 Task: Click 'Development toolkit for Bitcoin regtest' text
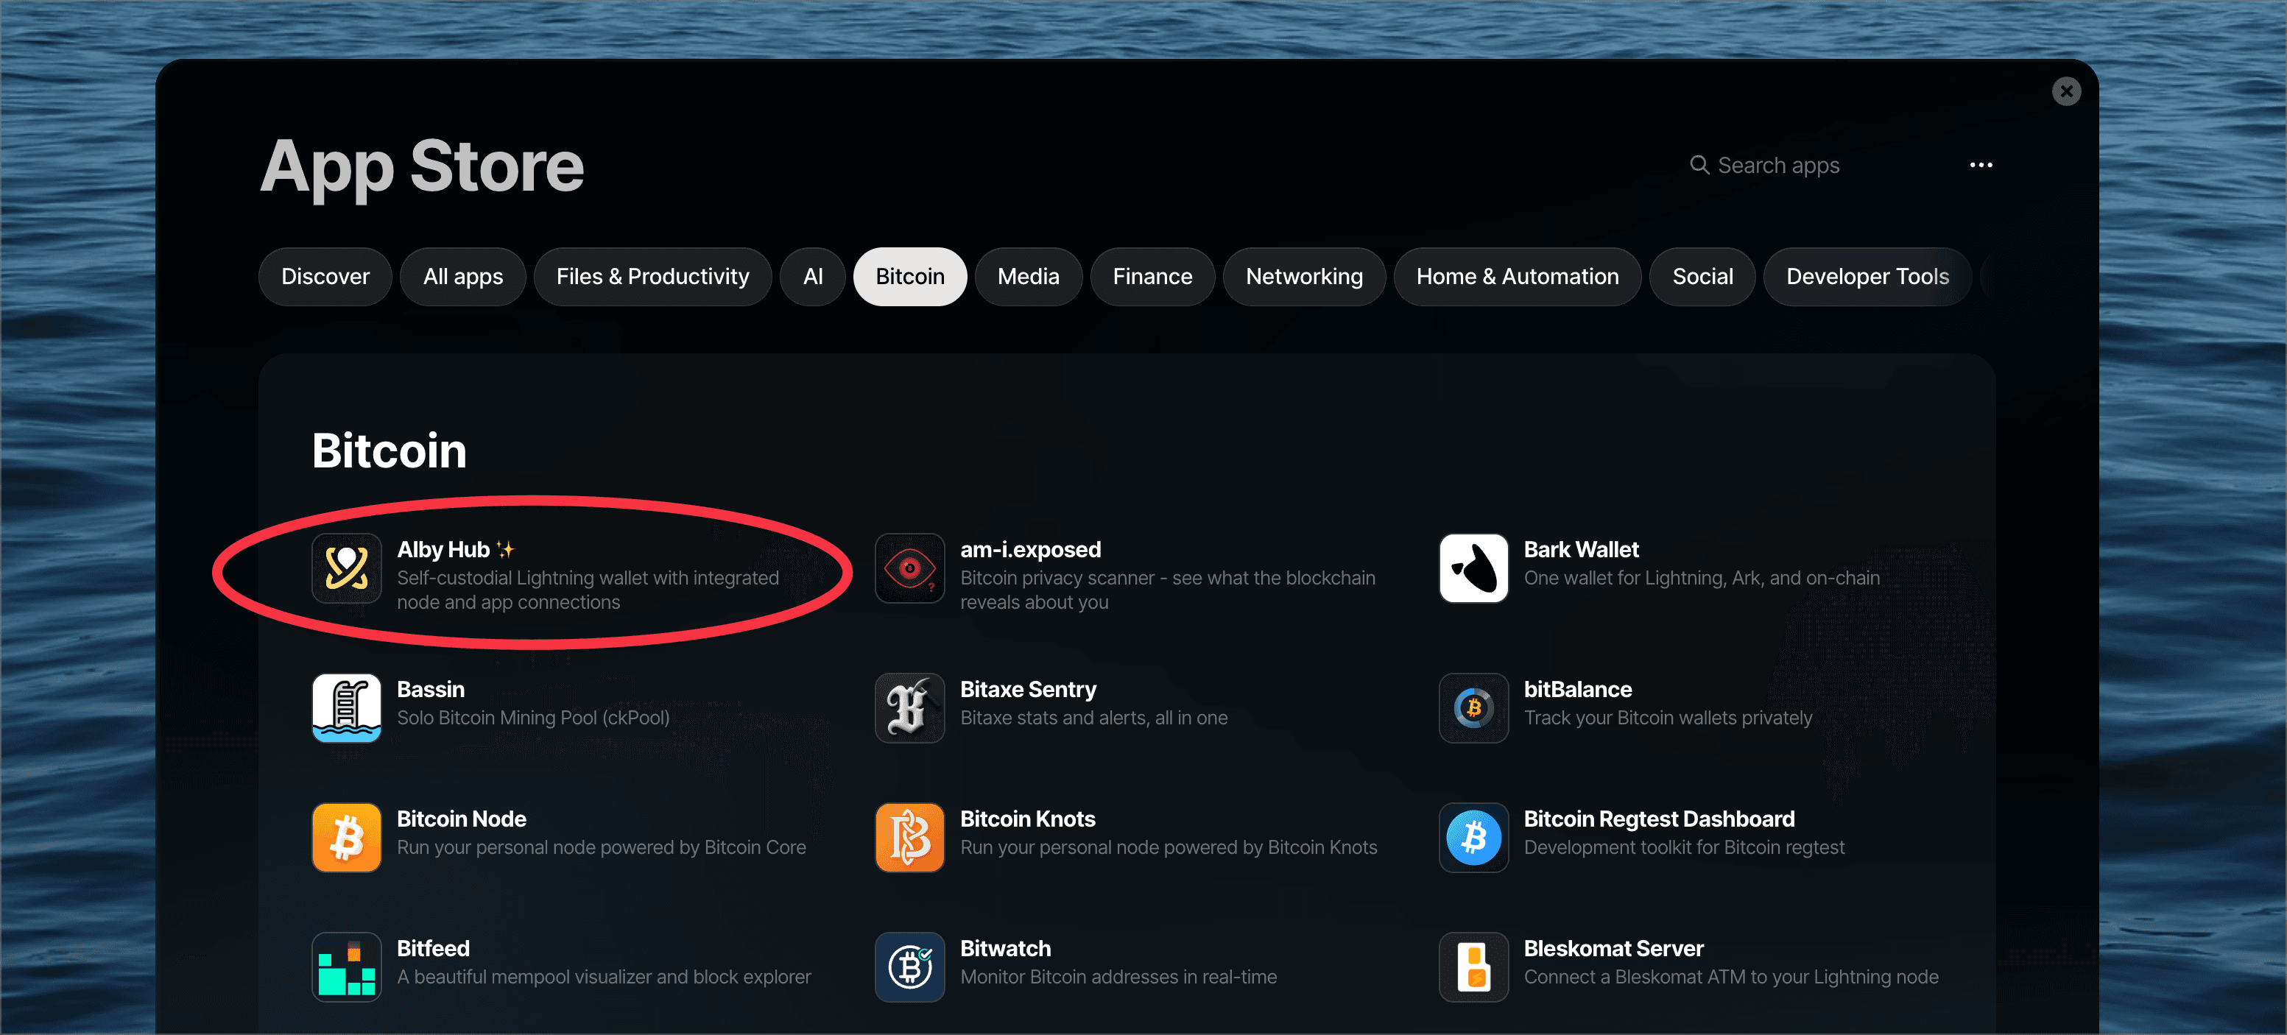click(x=1683, y=847)
